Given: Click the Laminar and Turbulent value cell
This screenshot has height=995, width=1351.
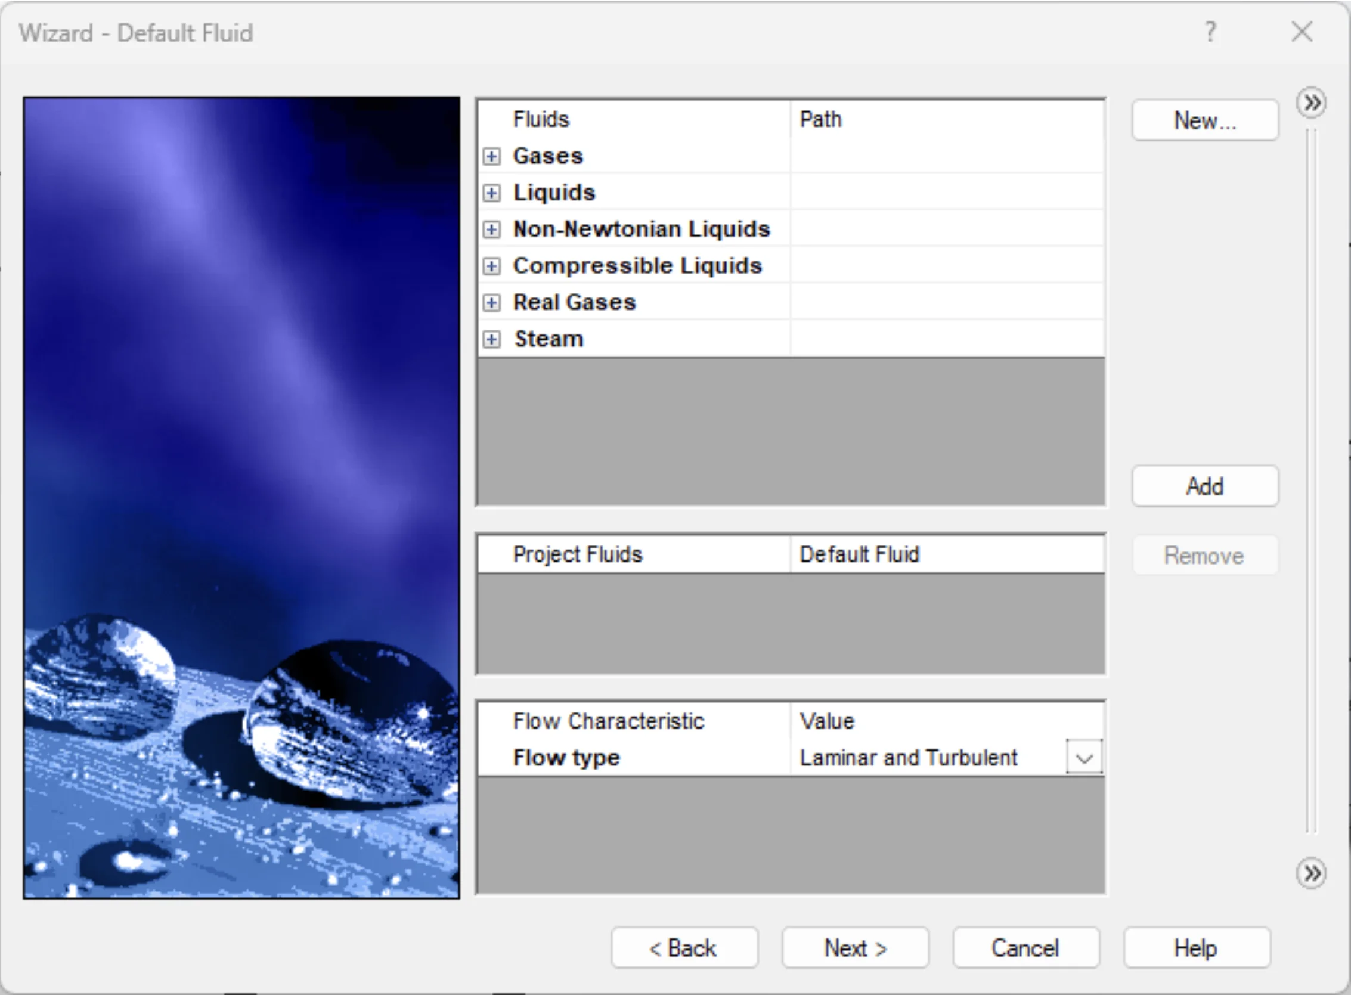Looking at the screenshot, I should pos(907,758).
